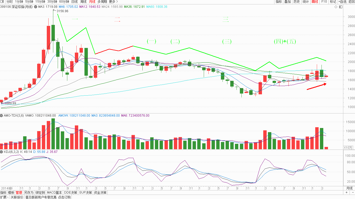Click the MA24: 1565.98 value label

coord(112,7)
